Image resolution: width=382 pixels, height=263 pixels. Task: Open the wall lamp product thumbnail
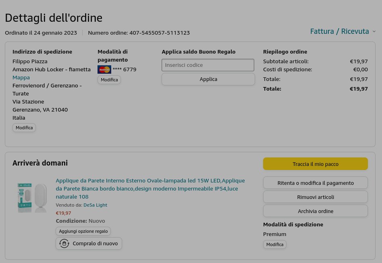tap(32, 197)
